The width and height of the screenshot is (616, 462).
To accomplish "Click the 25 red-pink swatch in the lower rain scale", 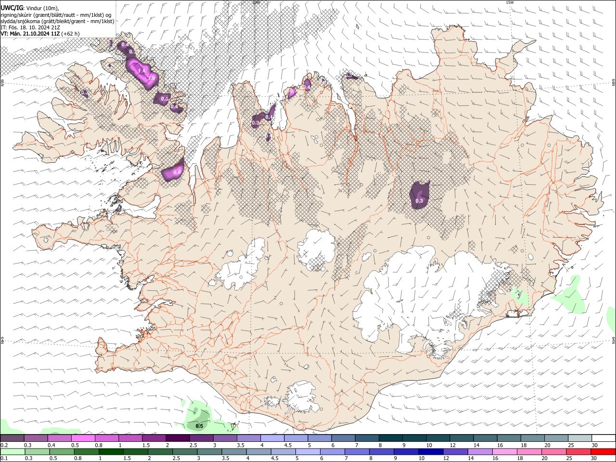I will 578,452.
